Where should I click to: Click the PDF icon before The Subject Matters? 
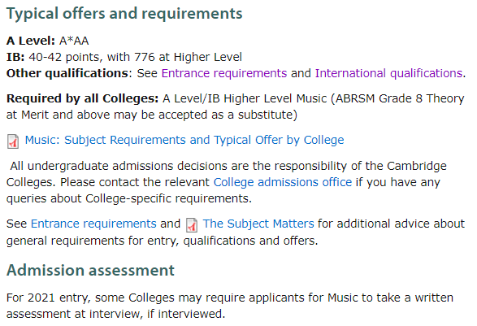pos(192,225)
